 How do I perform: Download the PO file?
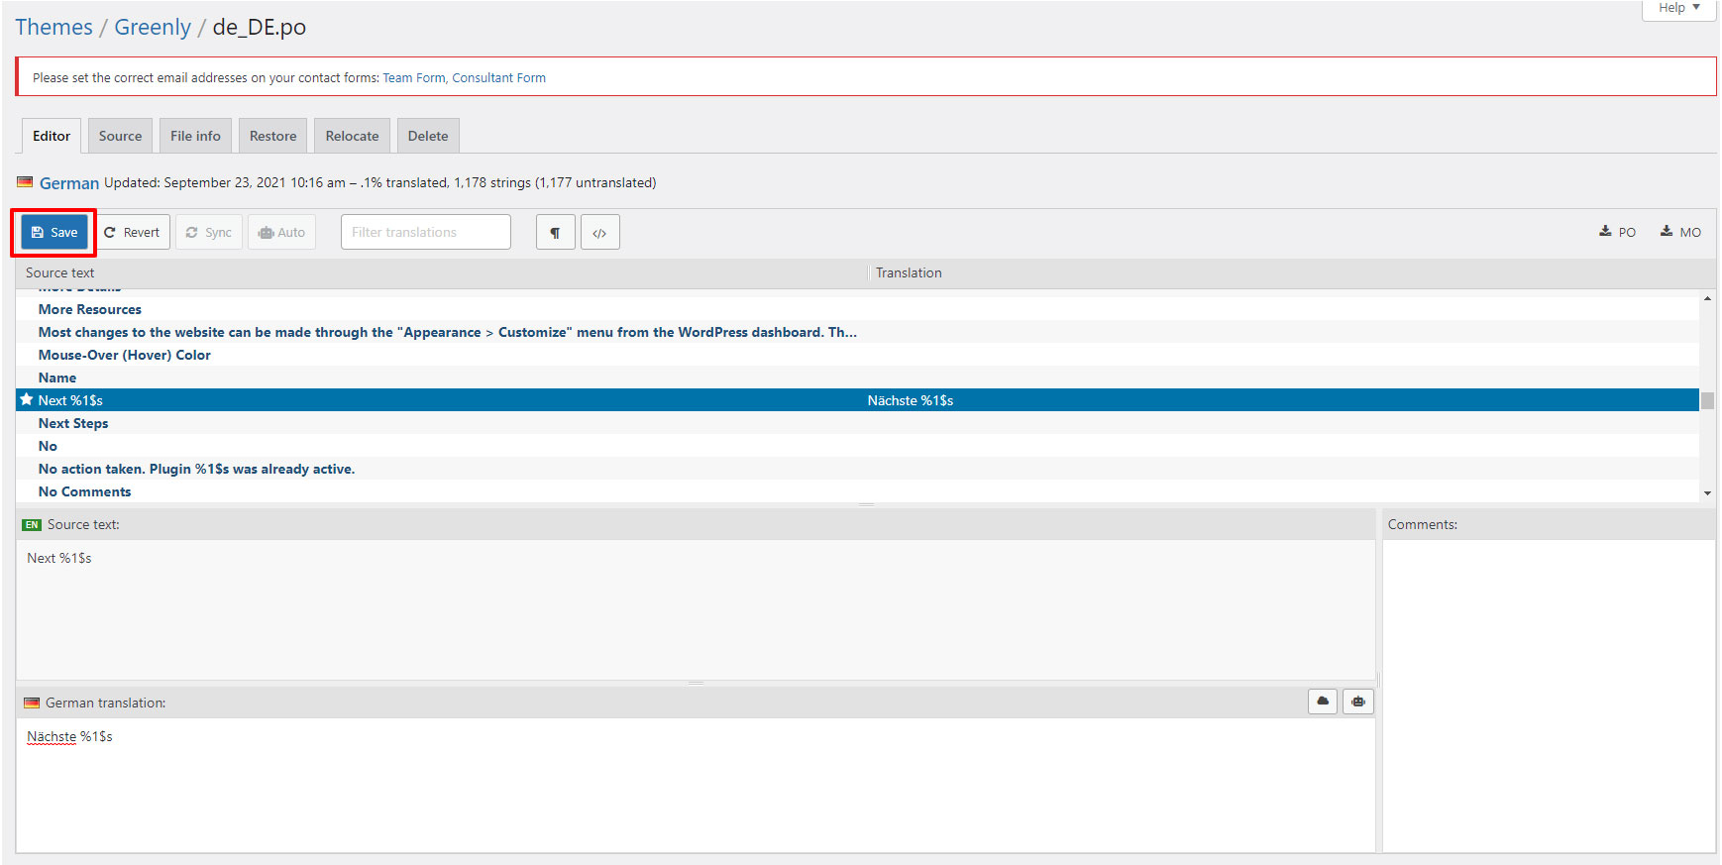[x=1617, y=233]
